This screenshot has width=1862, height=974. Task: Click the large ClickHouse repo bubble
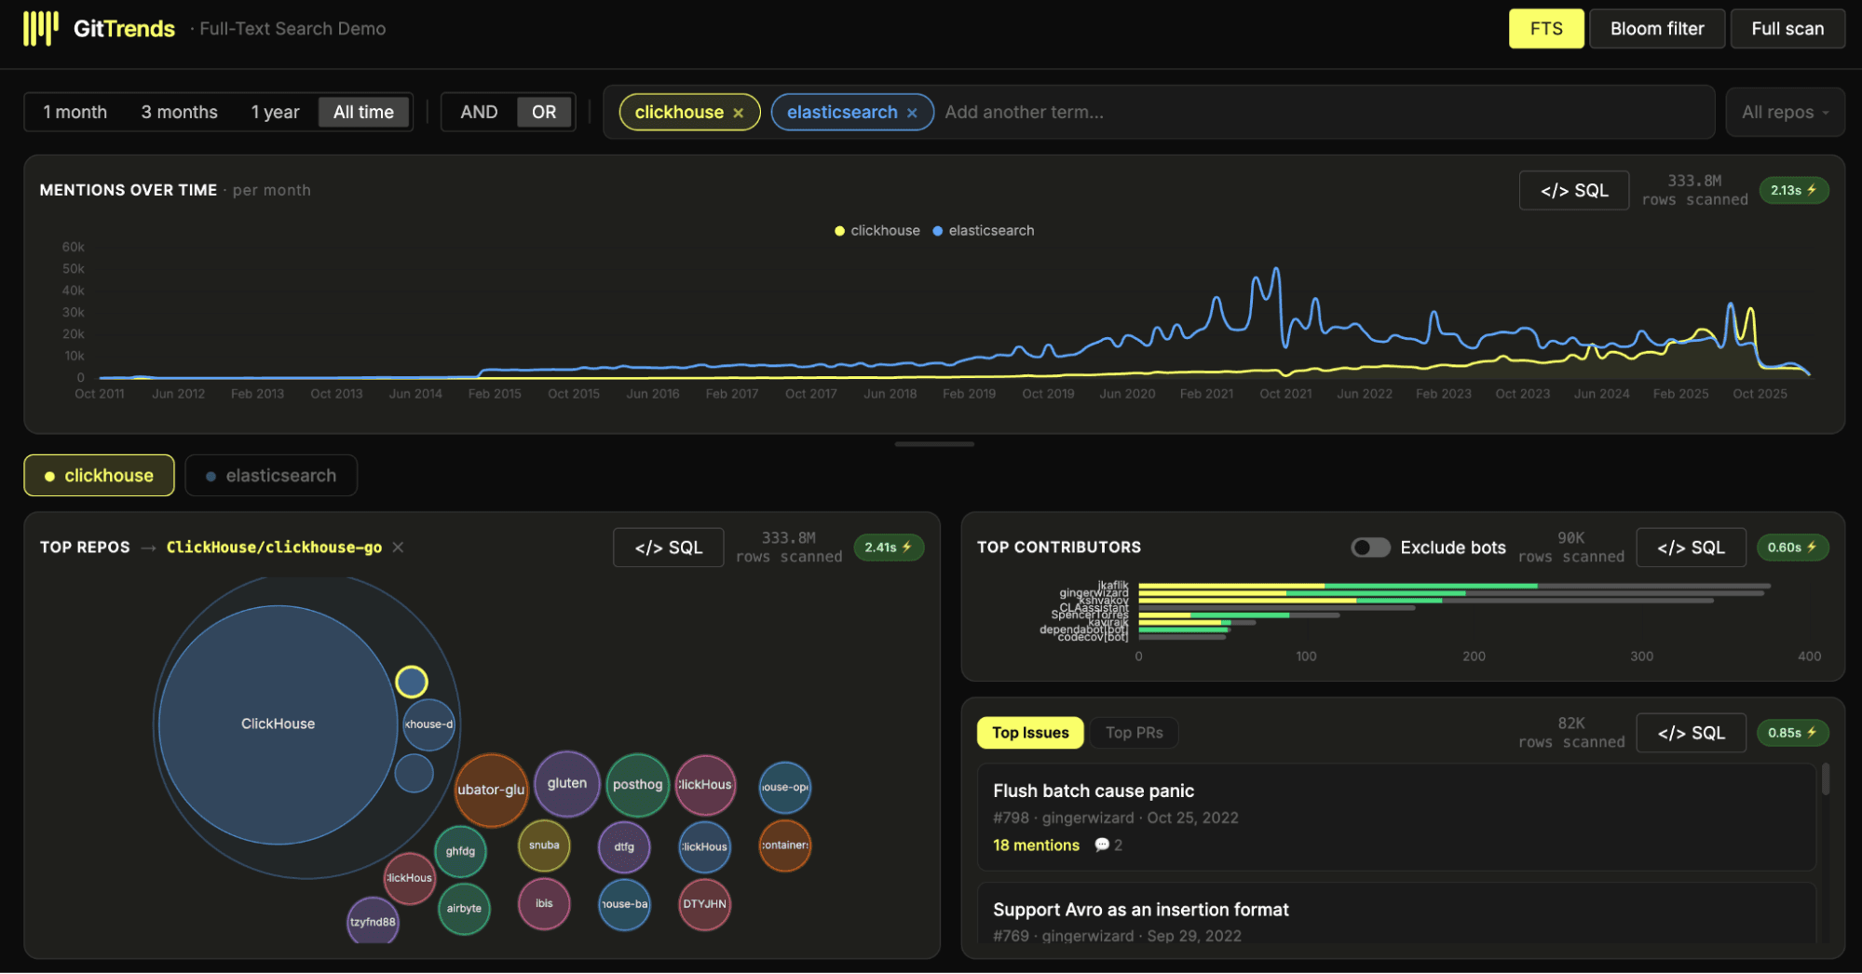278,724
